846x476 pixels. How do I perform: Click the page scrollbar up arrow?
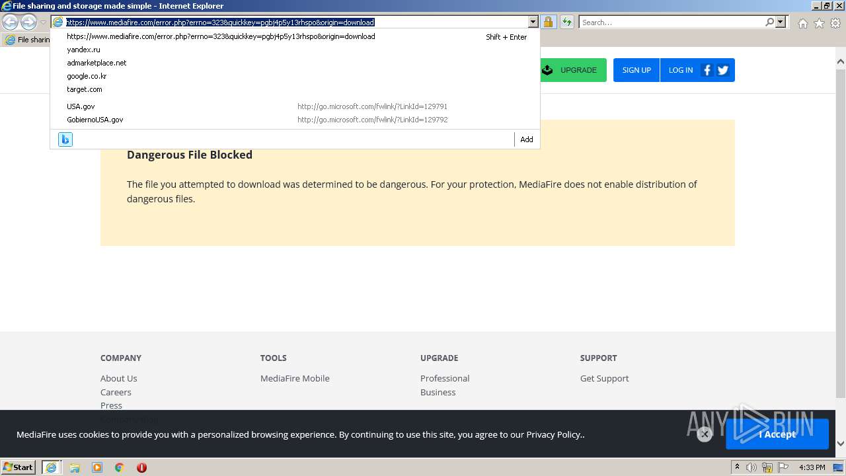(841, 61)
